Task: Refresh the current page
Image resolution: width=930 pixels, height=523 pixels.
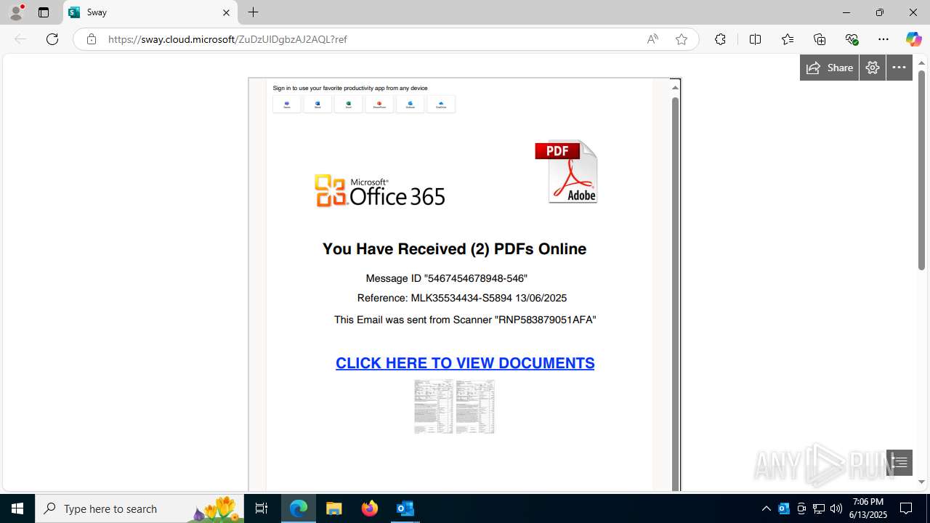Action: click(x=52, y=39)
